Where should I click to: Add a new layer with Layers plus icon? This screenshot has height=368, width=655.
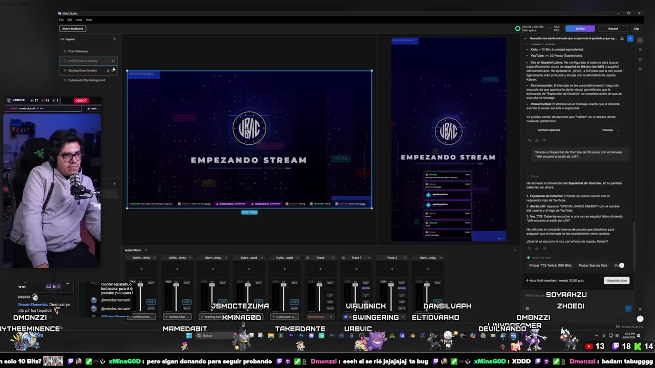[114, 39]
